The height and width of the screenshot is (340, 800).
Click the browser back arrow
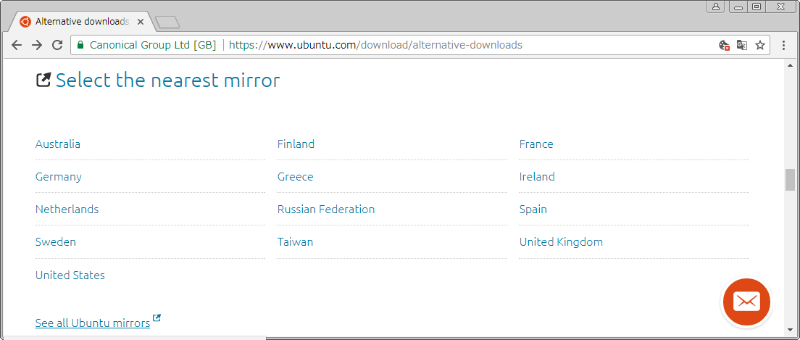17,45
